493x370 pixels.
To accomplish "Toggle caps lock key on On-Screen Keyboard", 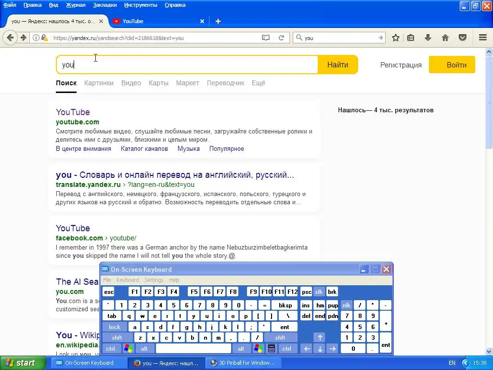I will [x=115, y=327].
